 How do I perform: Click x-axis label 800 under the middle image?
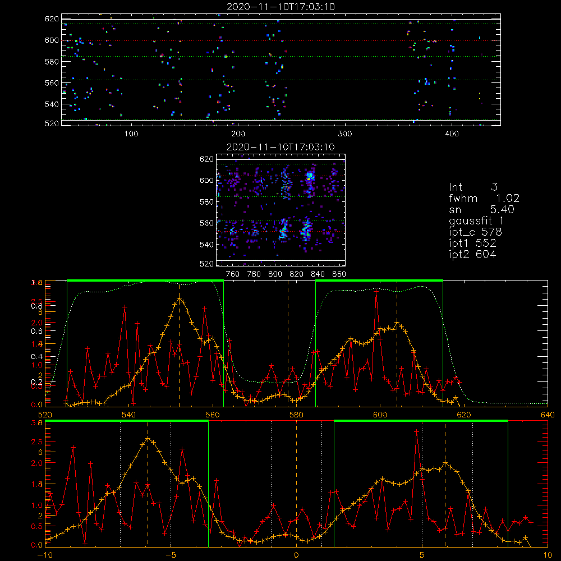(x=275, y=274)
